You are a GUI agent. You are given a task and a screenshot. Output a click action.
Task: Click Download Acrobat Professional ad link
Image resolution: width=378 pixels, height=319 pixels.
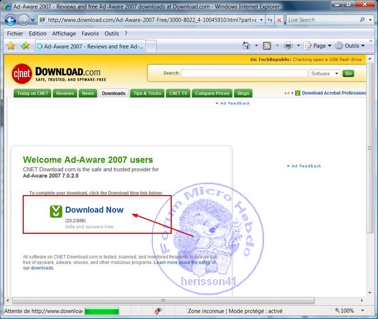[x=334, y=93]
